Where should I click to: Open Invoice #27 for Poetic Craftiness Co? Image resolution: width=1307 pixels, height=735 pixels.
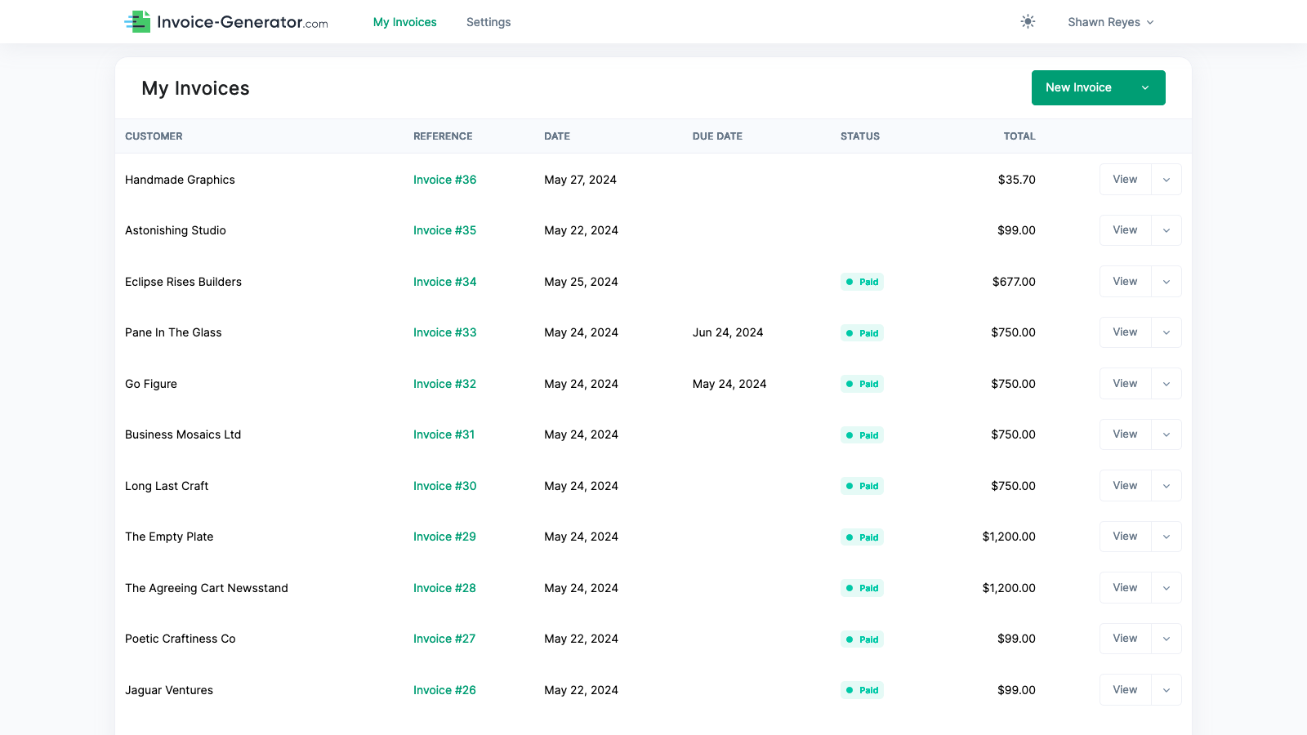[444, 639]
